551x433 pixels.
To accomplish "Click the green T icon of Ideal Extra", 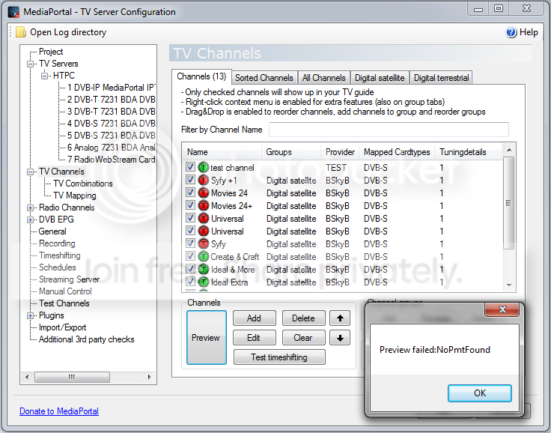I will tap(203, 282).
